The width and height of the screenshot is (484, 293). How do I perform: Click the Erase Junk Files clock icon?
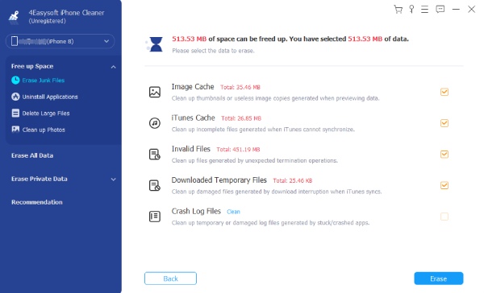pyautogui.click(x=15, y=80)
